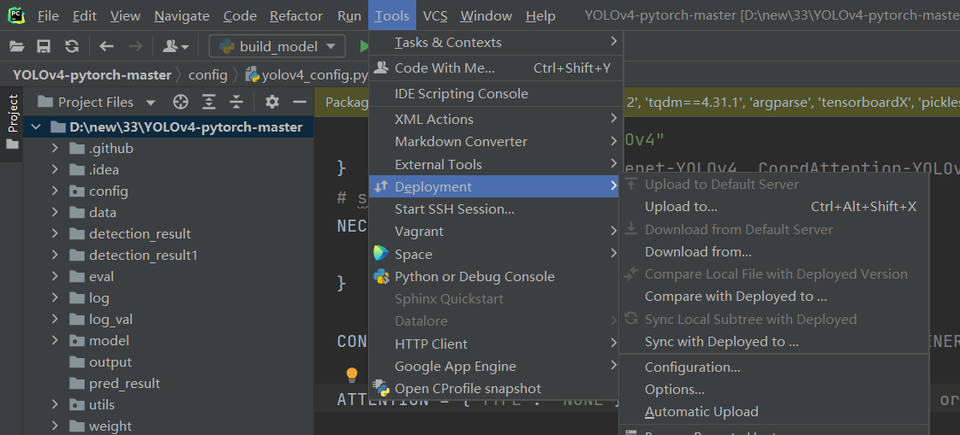Open the VCS menu
Viewport: 960px width, 435px height.
click(x=435, y=16)
